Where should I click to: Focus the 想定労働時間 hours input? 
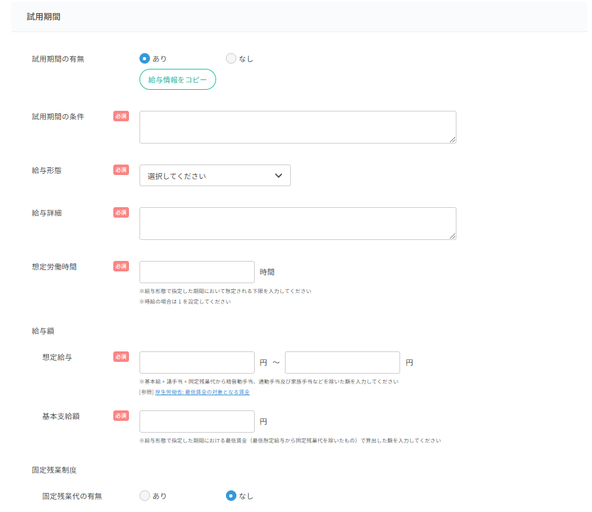point(196,271)
